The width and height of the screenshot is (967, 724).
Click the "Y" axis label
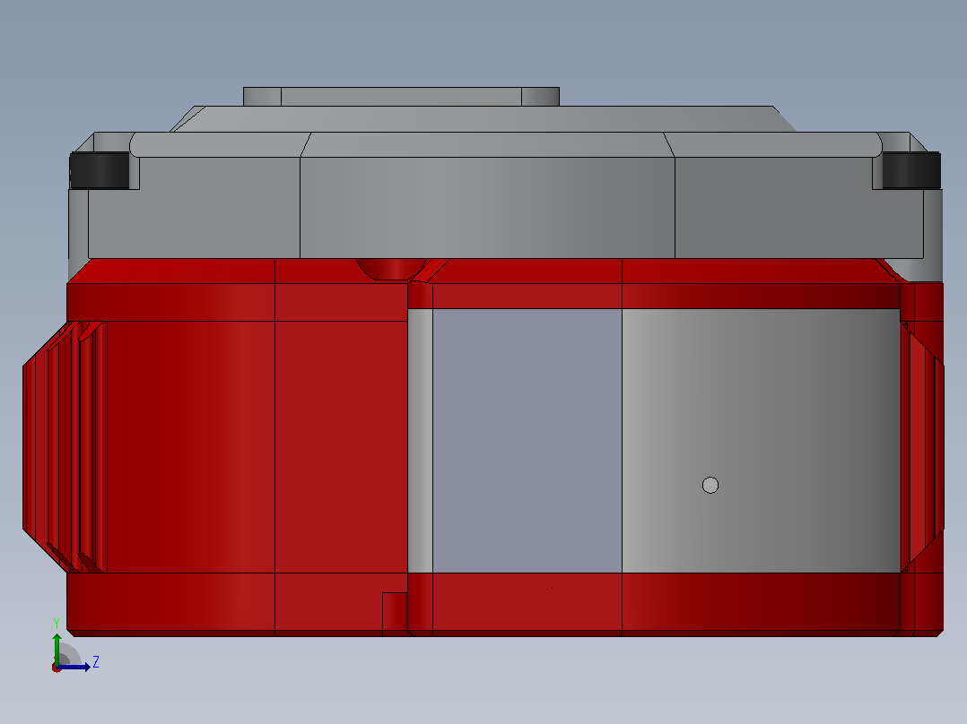pos(57,624)
